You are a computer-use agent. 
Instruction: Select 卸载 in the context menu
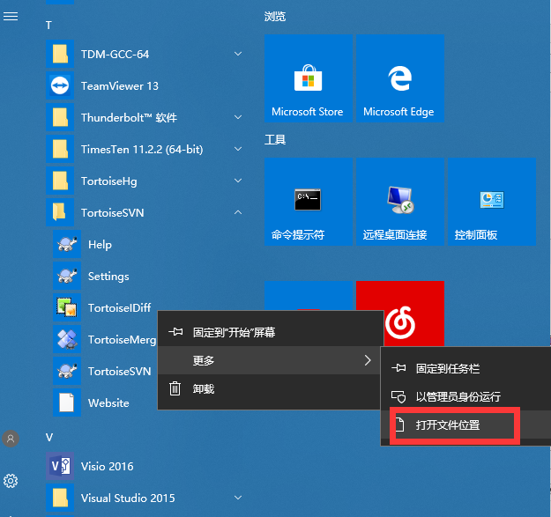(x=271, y=389)
